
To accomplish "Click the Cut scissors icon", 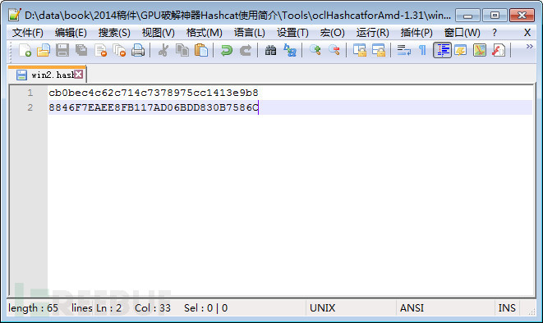I will pos(163,51).
